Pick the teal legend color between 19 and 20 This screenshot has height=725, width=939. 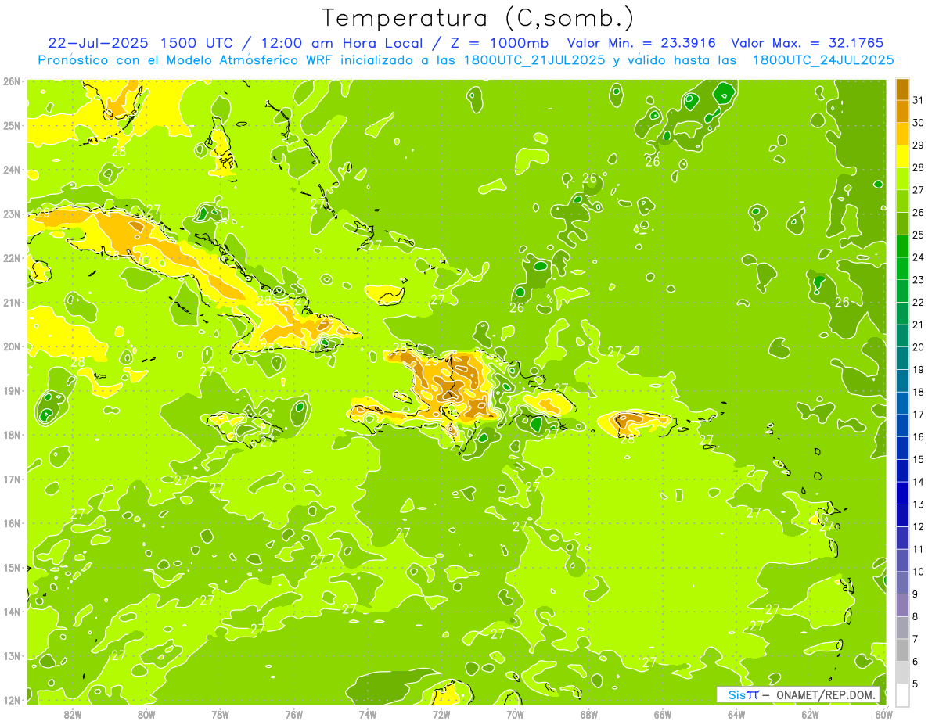[x=902, y=358]
